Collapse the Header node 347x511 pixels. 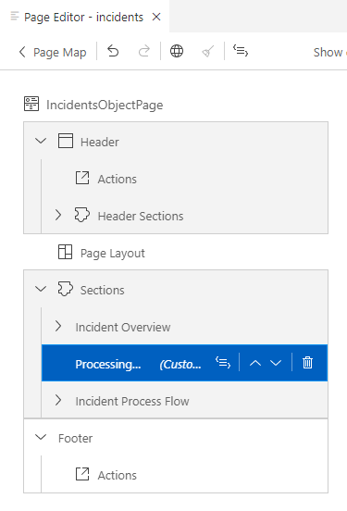click(x=41, y=141)
